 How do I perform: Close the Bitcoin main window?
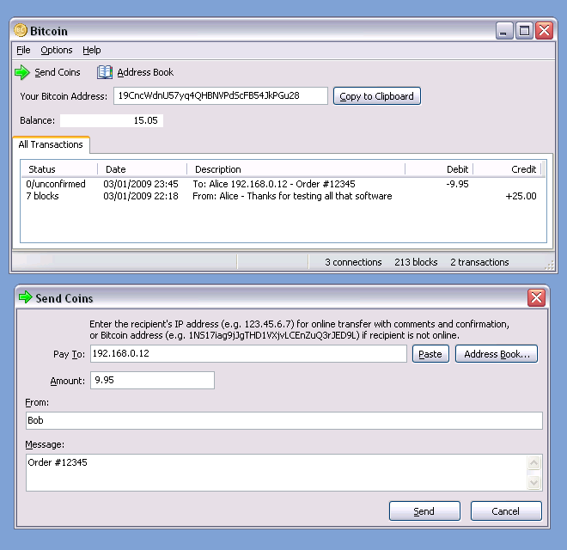(544, 31)
